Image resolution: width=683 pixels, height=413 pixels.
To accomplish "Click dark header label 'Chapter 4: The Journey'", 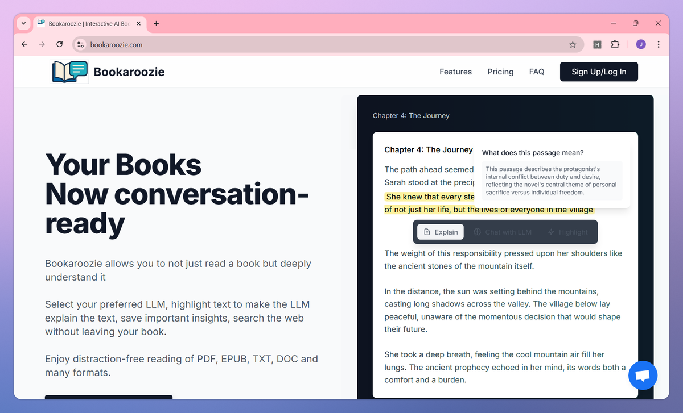I will 411,115.
